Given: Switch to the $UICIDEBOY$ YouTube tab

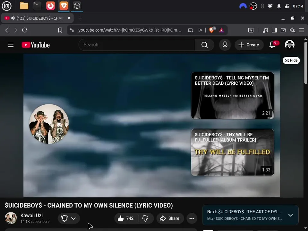Looking at the screenshot, I should coord(37,18).
